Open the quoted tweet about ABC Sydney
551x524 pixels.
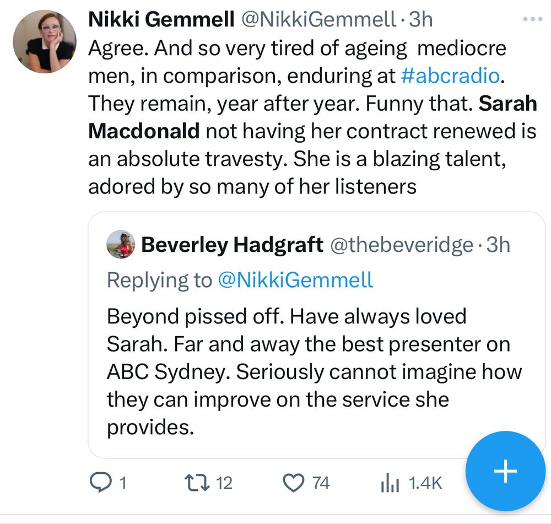pos(314,372)
